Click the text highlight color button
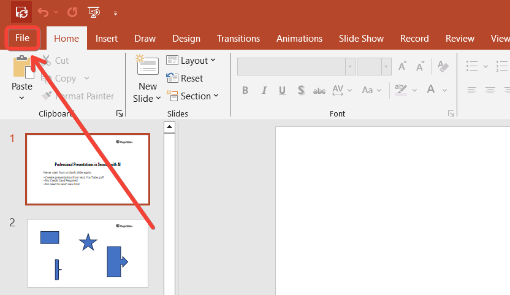Image resolution: width=510 pixels, height=295 pixels. pyautogui.click(x=402, y=90)
